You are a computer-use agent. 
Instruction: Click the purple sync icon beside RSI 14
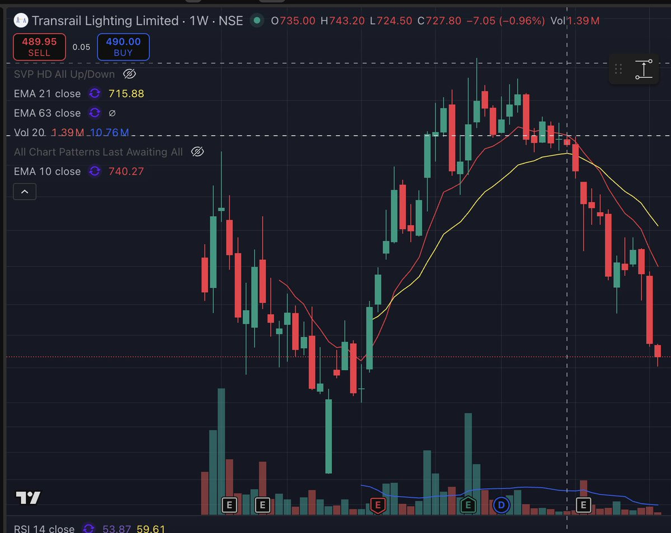[x=88, y=529]
